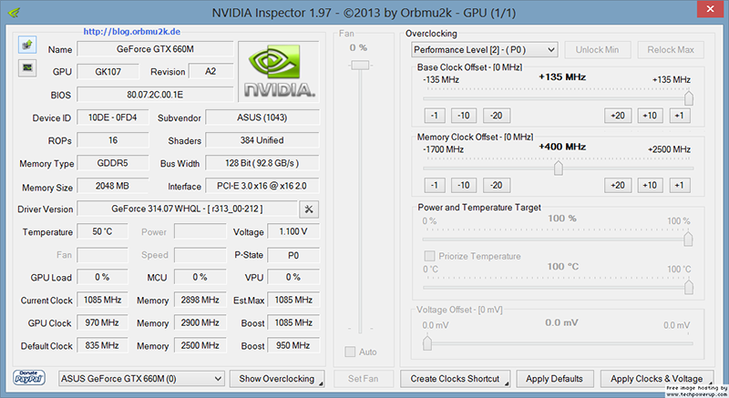Click the NVIDIA logo image
The image size is (729, 398).
pyautogui.click(x=279, y=71)
